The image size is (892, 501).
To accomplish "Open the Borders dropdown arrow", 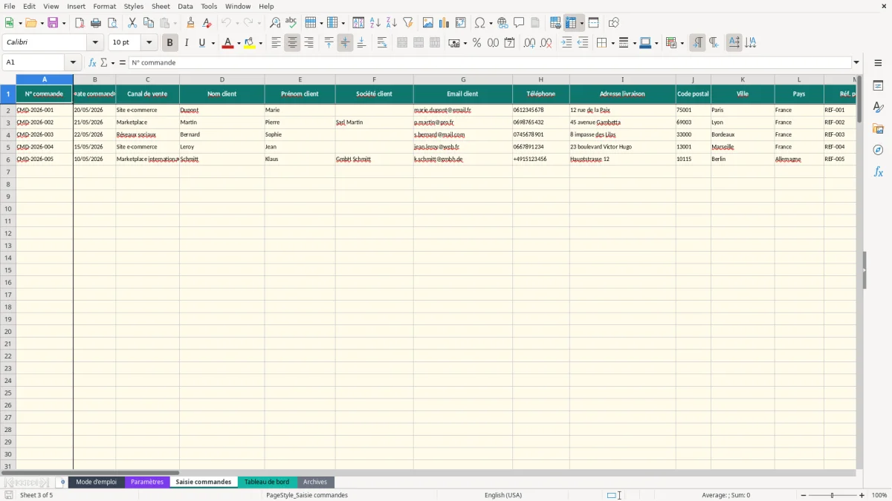I will [613, 43].
